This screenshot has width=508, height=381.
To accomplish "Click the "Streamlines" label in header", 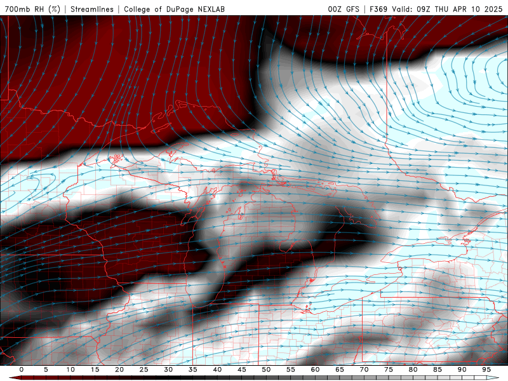I will click(92, 9).
